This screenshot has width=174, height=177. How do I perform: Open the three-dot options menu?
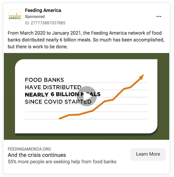click(159, 17)
